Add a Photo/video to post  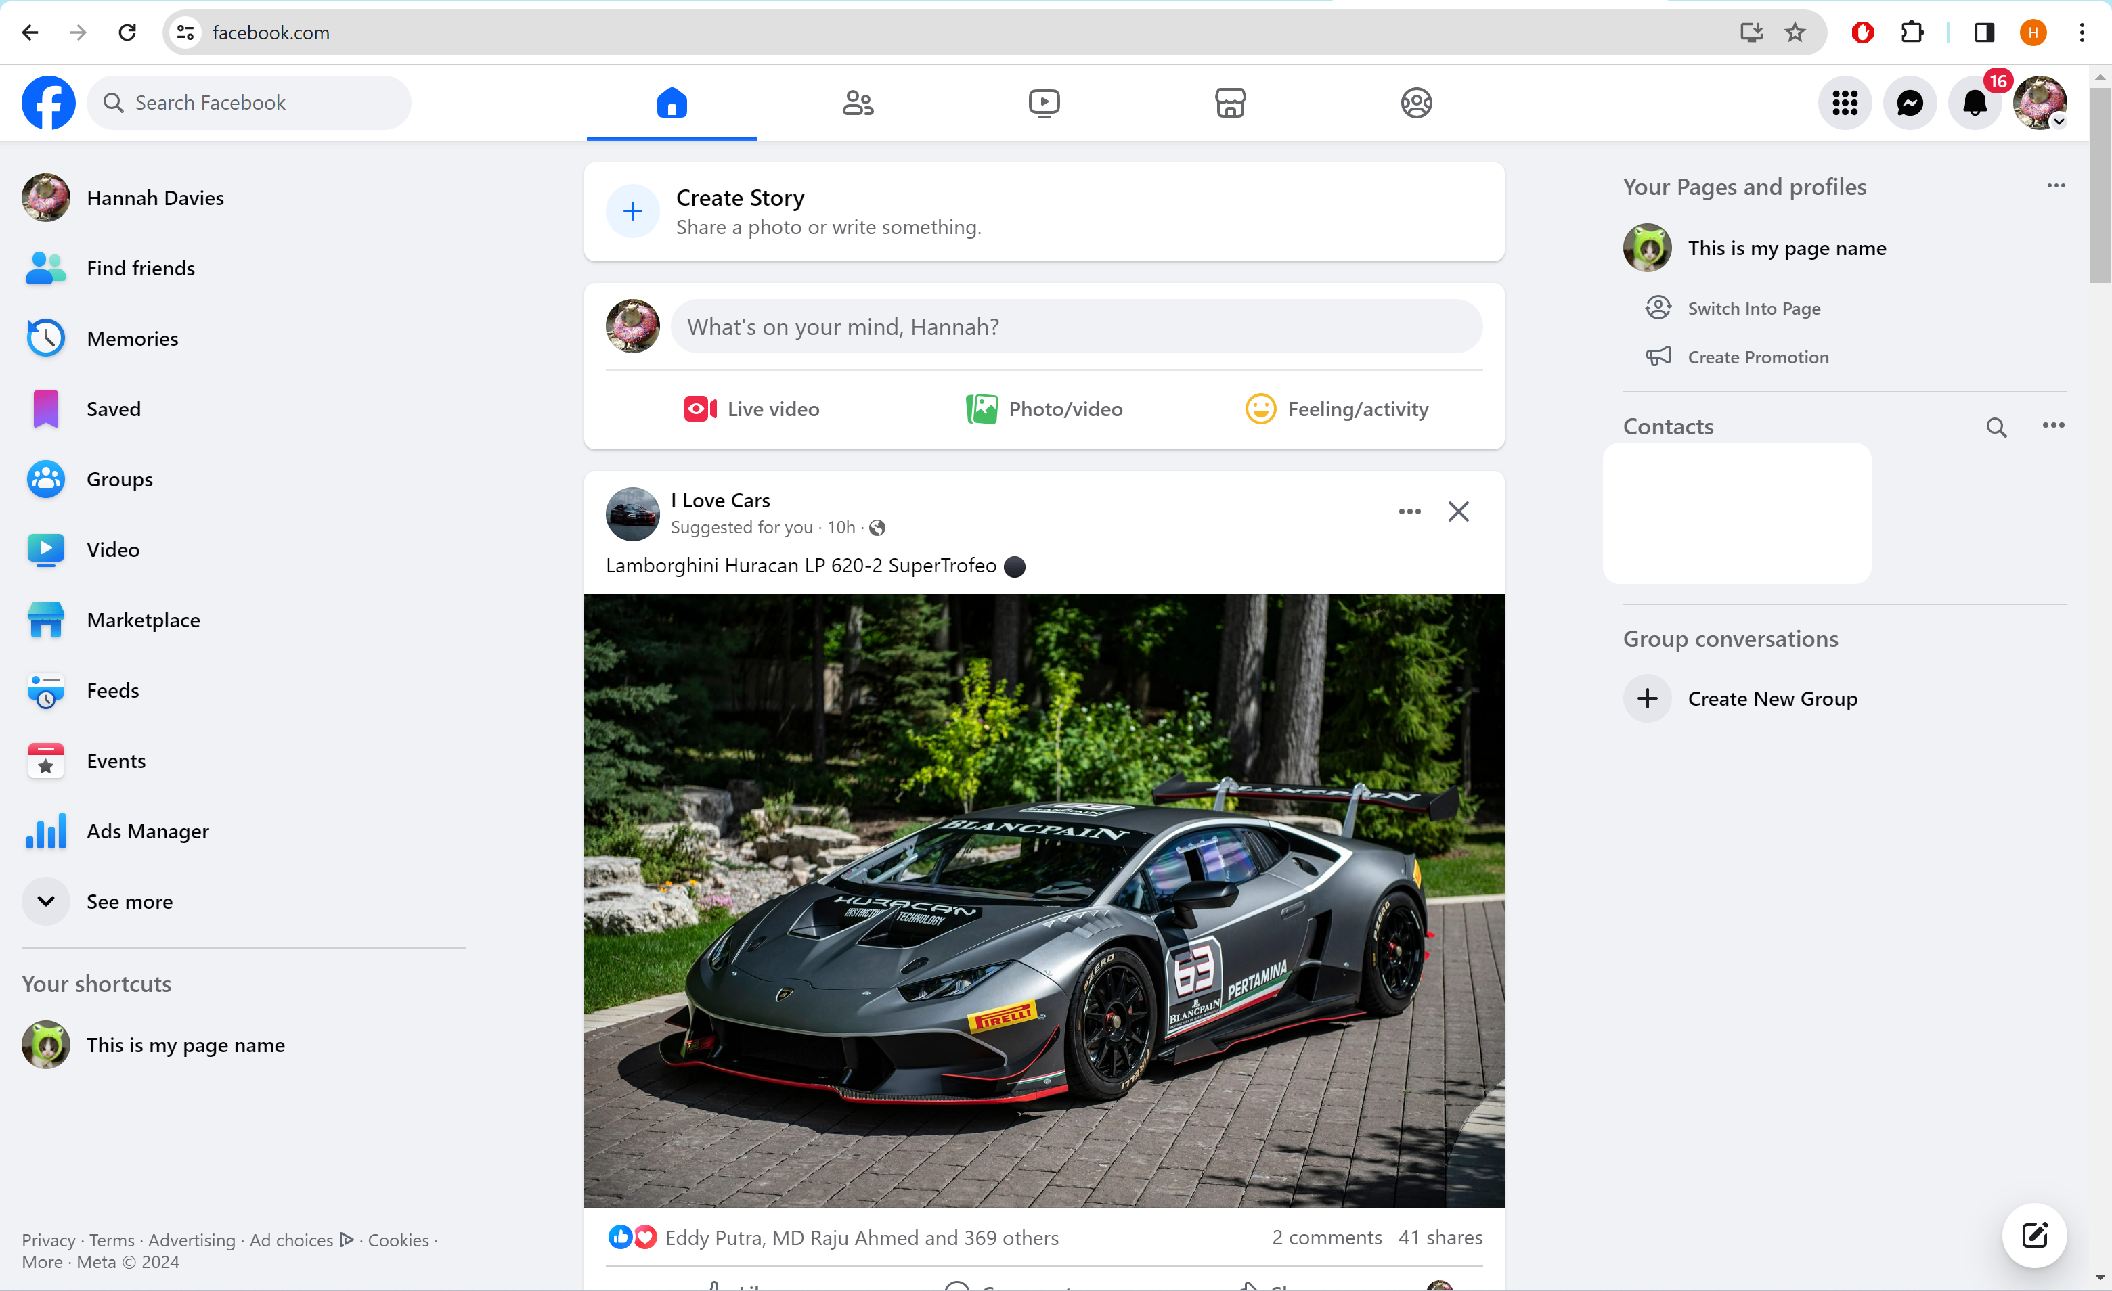point(1044,409)
